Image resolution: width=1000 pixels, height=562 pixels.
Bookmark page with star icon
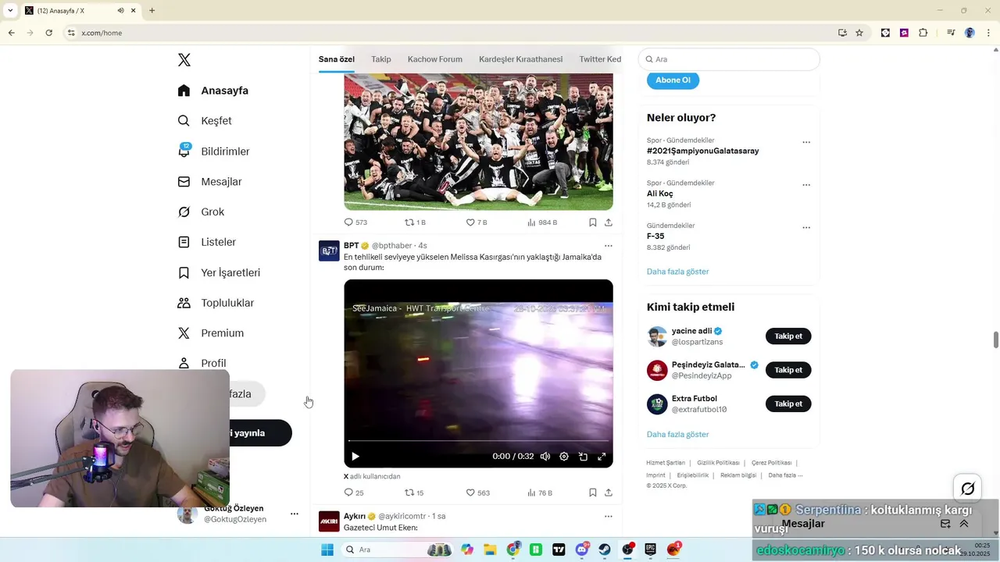pos(859,33)
